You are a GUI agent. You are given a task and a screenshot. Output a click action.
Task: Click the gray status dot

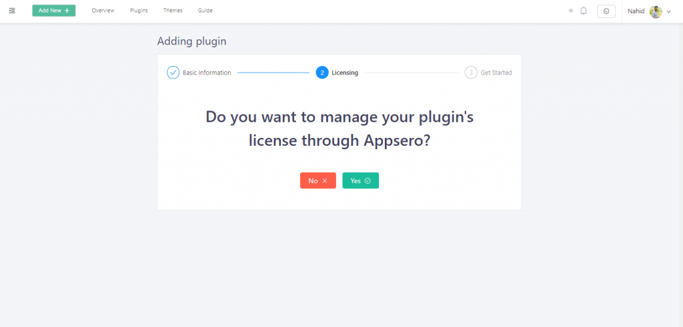(571, 11)
